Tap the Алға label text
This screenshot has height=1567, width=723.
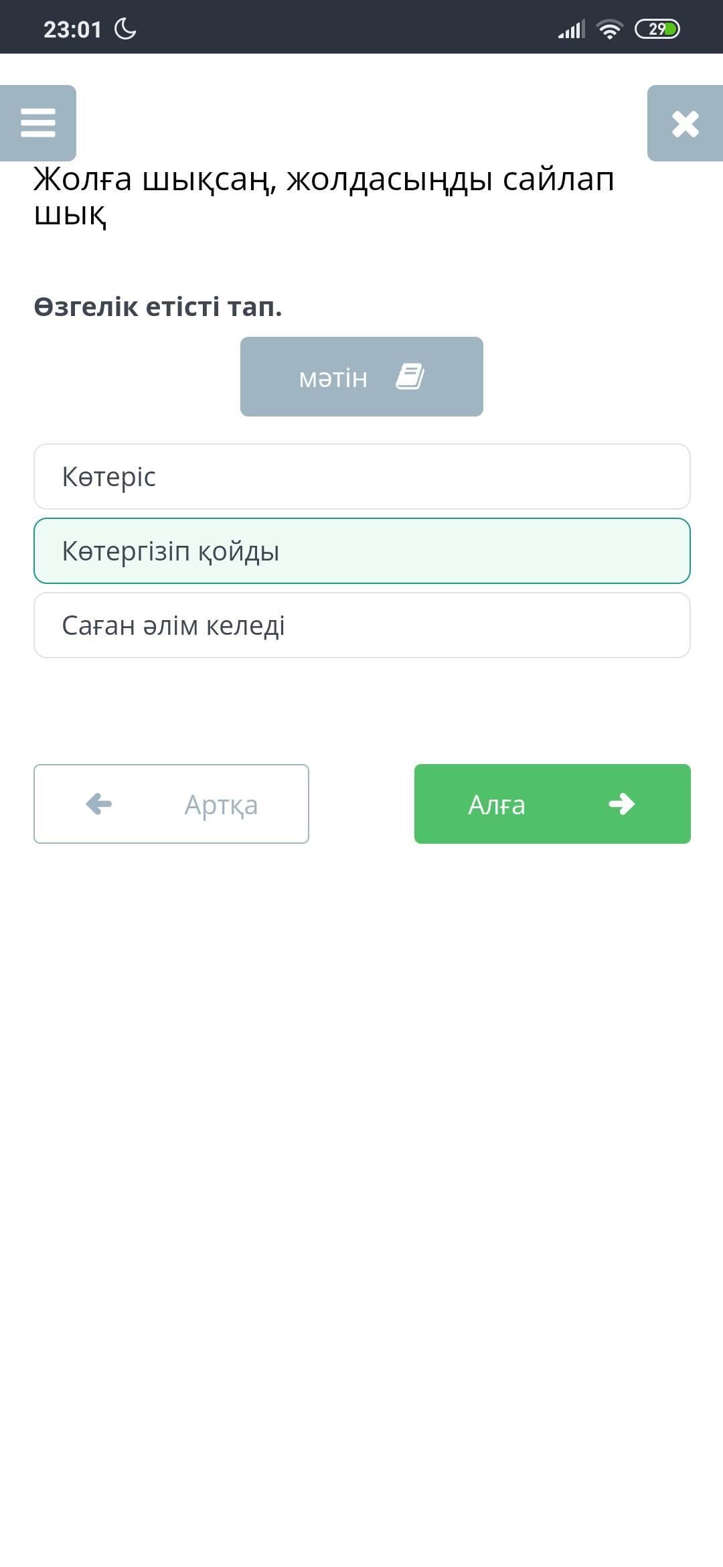click(x=496, y=805)
